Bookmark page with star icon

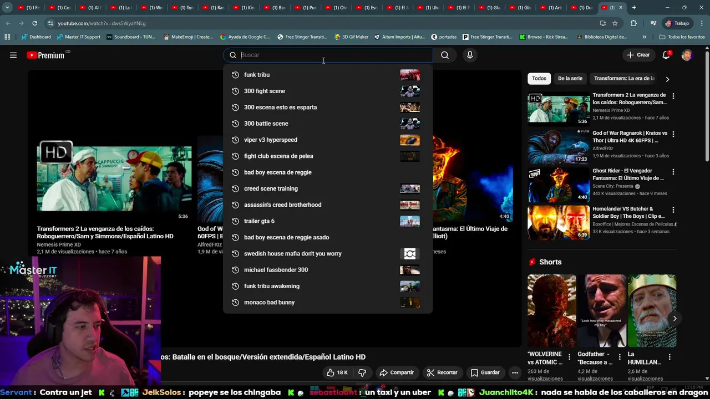(x=615, y=23)
